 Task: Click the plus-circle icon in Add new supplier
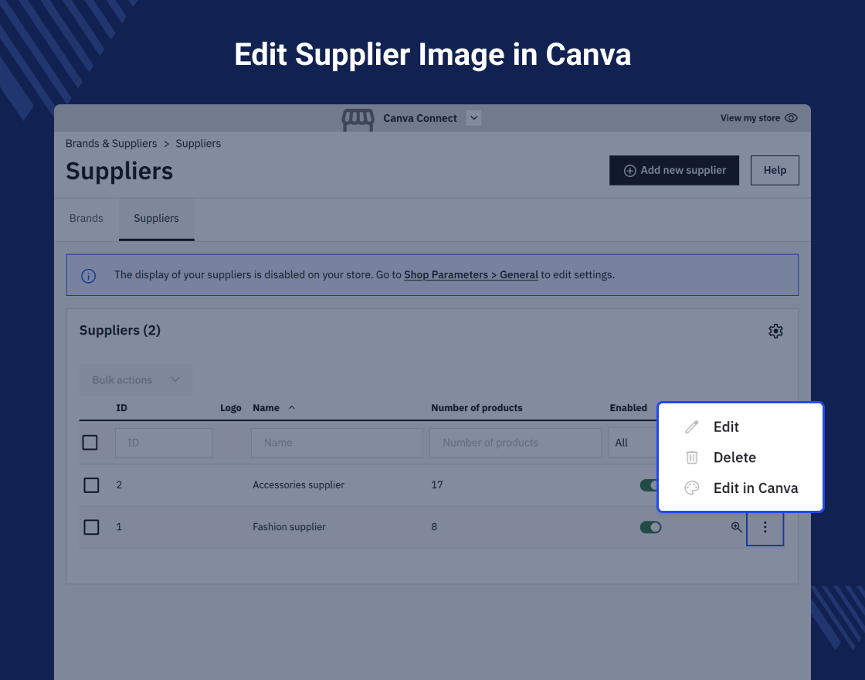point(629,171)
